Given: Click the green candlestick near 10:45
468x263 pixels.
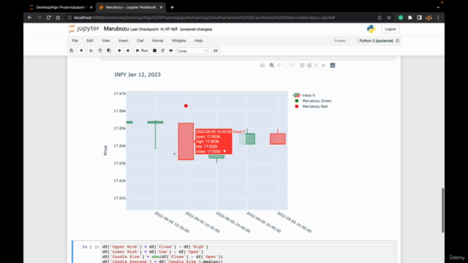Looking at the screenshot, I should click(247, 139).
